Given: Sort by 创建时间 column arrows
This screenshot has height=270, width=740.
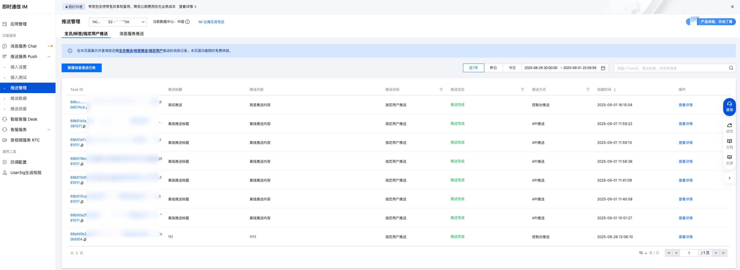Looking at the screenshot, I should click(x=615, y=90).
